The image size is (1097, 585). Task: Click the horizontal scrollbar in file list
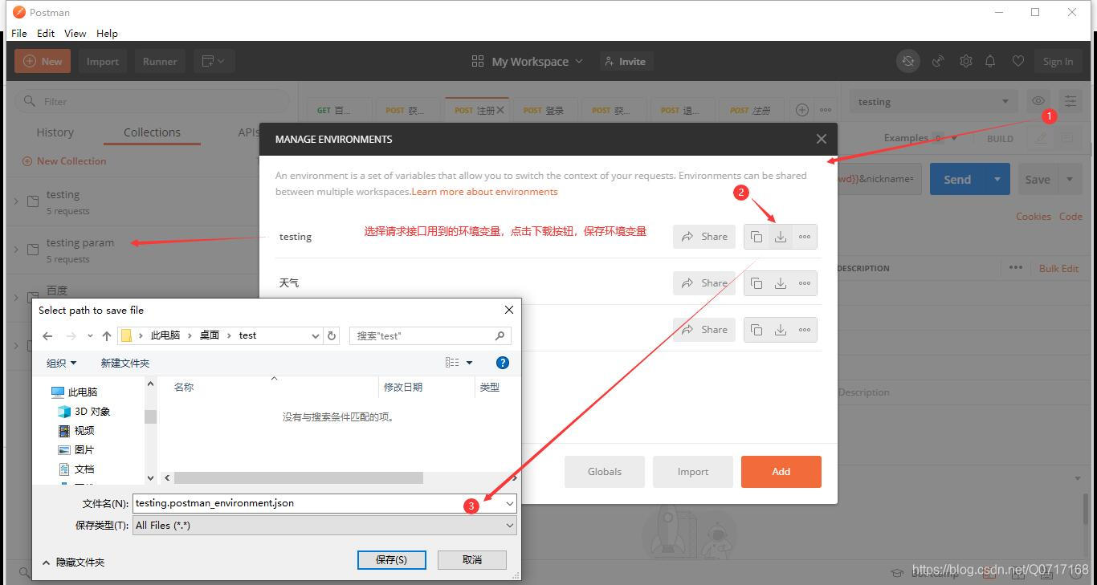tap(298, 477)
